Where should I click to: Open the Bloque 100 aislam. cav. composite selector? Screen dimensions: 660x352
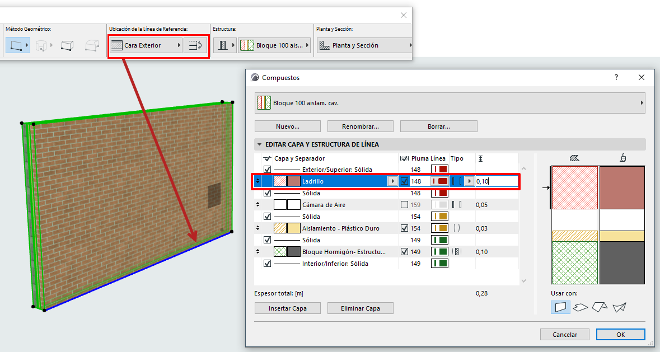(x=450, y=103)
